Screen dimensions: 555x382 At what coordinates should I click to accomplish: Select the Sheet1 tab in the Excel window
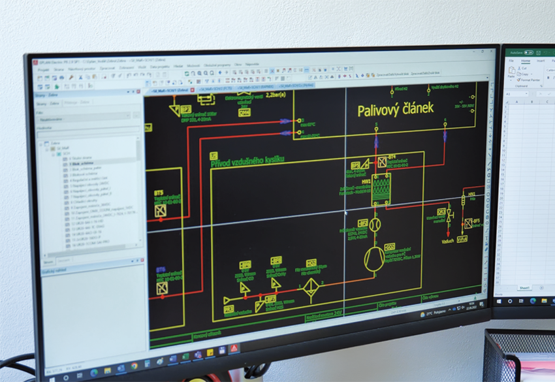click(524, 287)
